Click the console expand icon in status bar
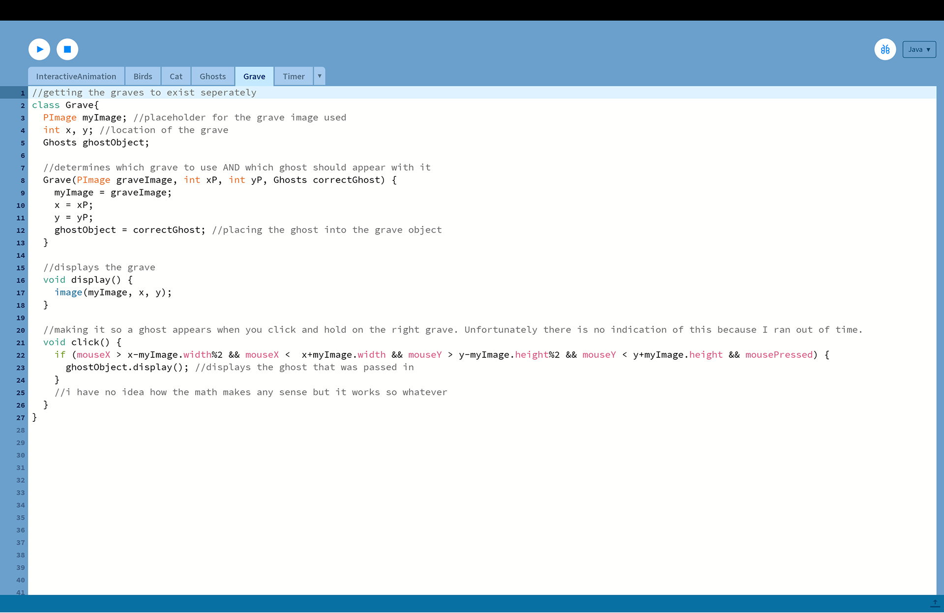This screenshot has height=613, width=944. (x=935, y=603)
